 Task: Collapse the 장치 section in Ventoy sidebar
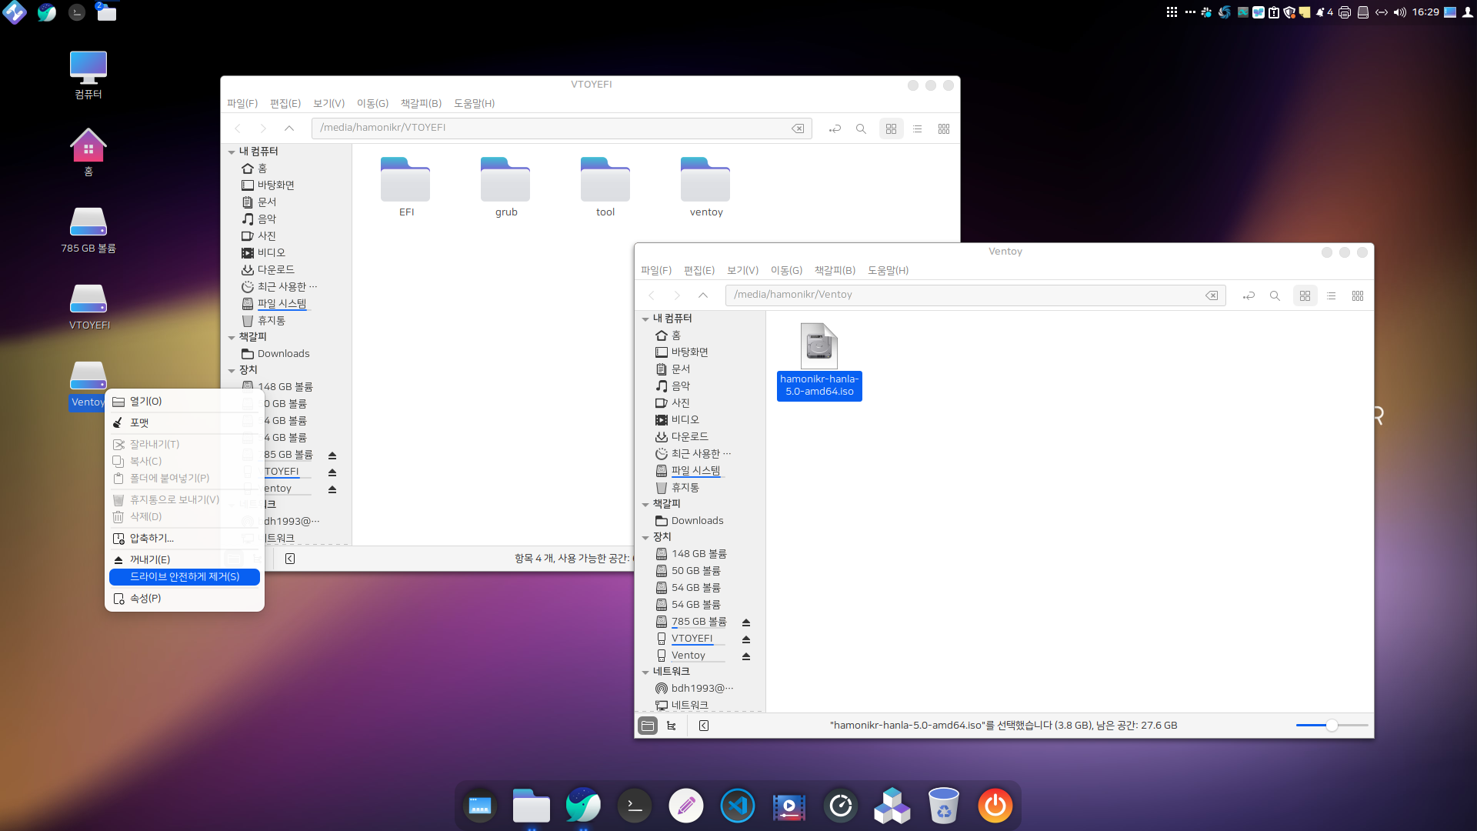point(645,537)
